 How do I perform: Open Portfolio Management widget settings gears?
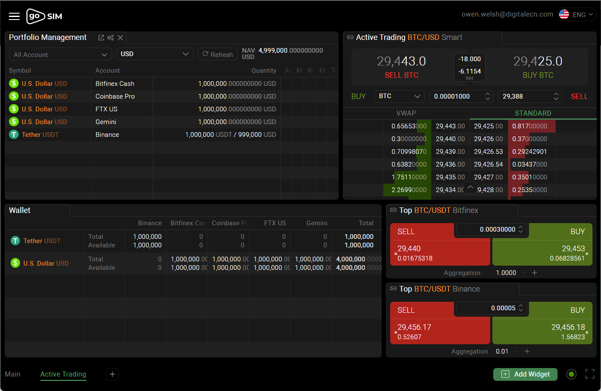111,37
